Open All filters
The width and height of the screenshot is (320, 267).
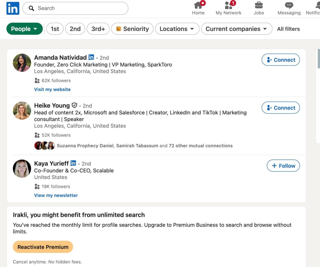click(288, 29)
